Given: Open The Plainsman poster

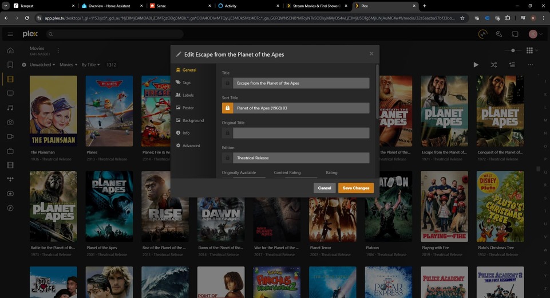Looking at the screenshot, I should click(53, 111).
